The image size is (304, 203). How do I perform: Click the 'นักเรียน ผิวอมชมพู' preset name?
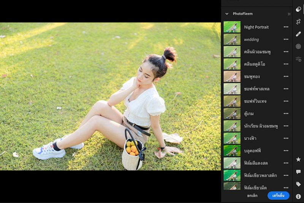point(261,126)
